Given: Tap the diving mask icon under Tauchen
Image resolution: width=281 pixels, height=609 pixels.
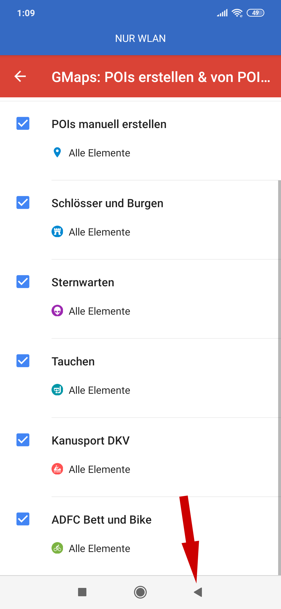Looking at the screenshot, I should click(57, 390).
